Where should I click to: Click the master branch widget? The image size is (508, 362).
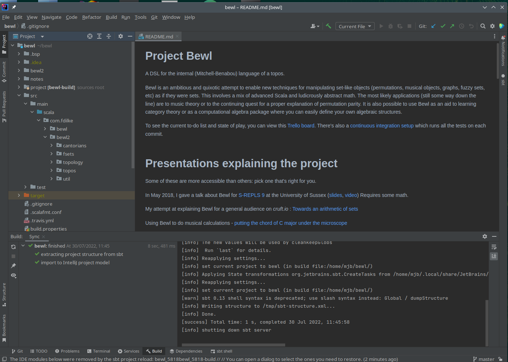coord(484,359)
